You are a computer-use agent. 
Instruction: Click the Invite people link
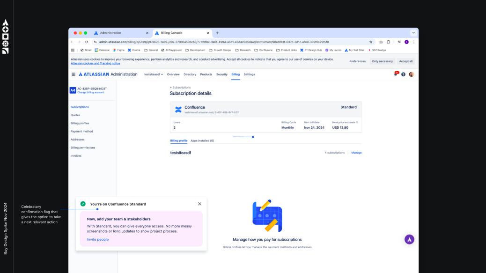[98, 240]
